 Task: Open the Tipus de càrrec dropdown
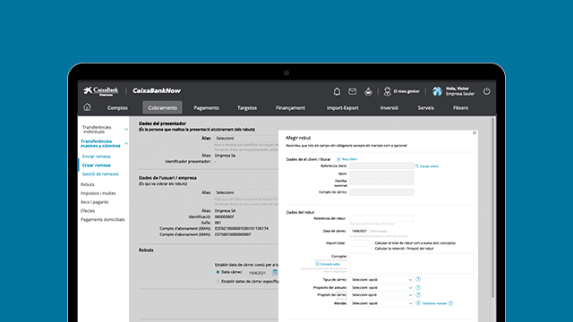click(x=381, y=280)
